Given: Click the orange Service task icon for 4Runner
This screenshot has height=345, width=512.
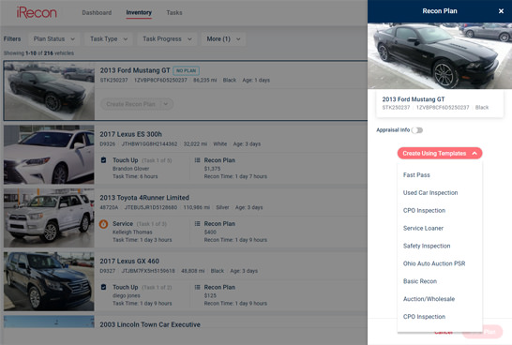Looking at the screenshot, I should pyautogui.click(x=103, y=224).
